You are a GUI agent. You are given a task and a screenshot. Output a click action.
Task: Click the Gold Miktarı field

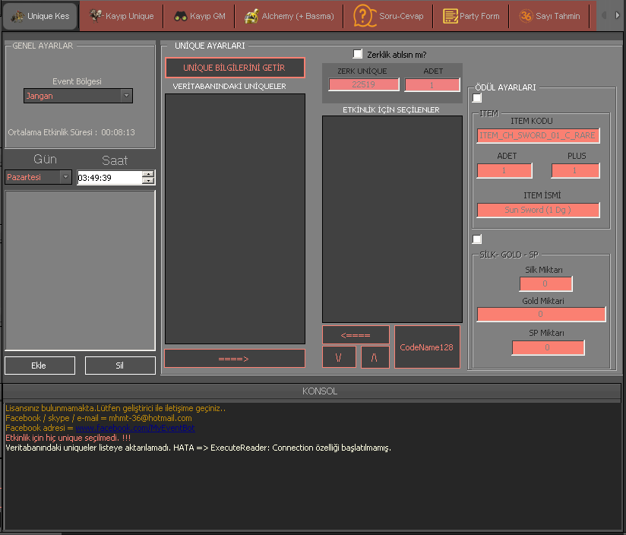[541, 314]
